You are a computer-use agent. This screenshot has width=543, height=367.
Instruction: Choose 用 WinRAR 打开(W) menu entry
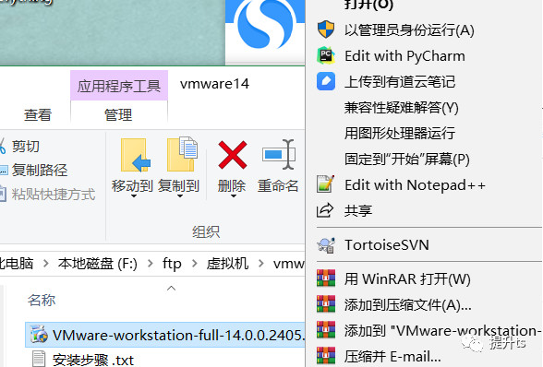pos(407,278)
